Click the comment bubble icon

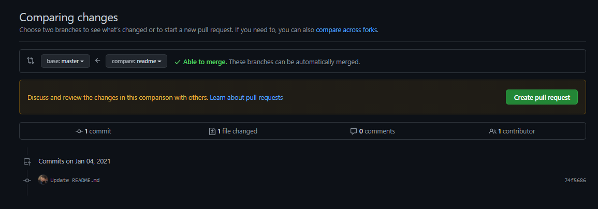354,131
